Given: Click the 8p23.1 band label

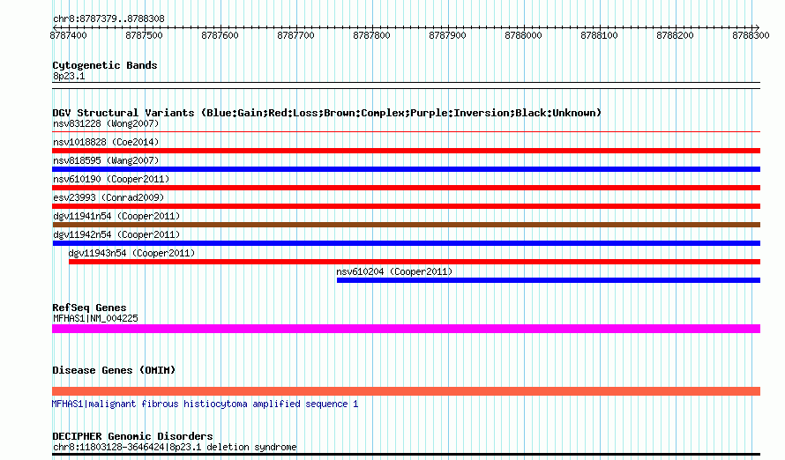Looking at the screenshot, I should pos(69,76).
